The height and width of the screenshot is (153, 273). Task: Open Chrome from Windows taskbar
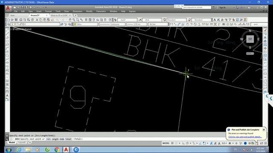57,149
